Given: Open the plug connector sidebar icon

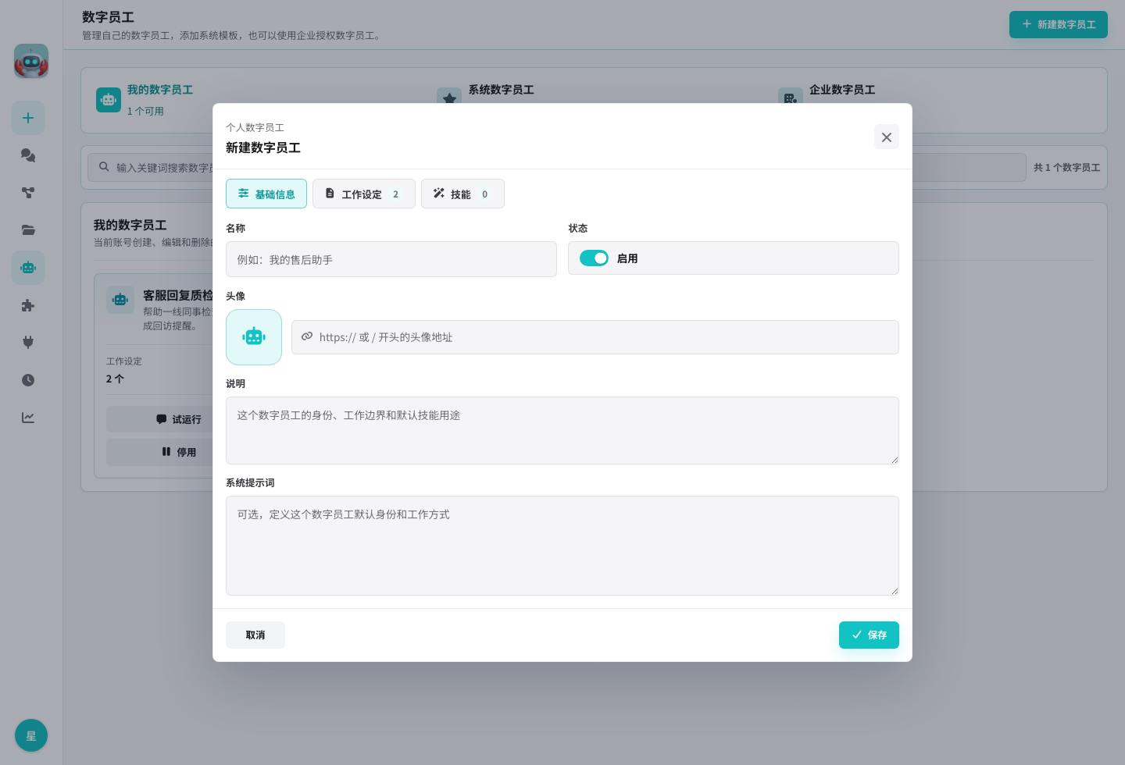Looking at the screenshot, I should (28, 343).
